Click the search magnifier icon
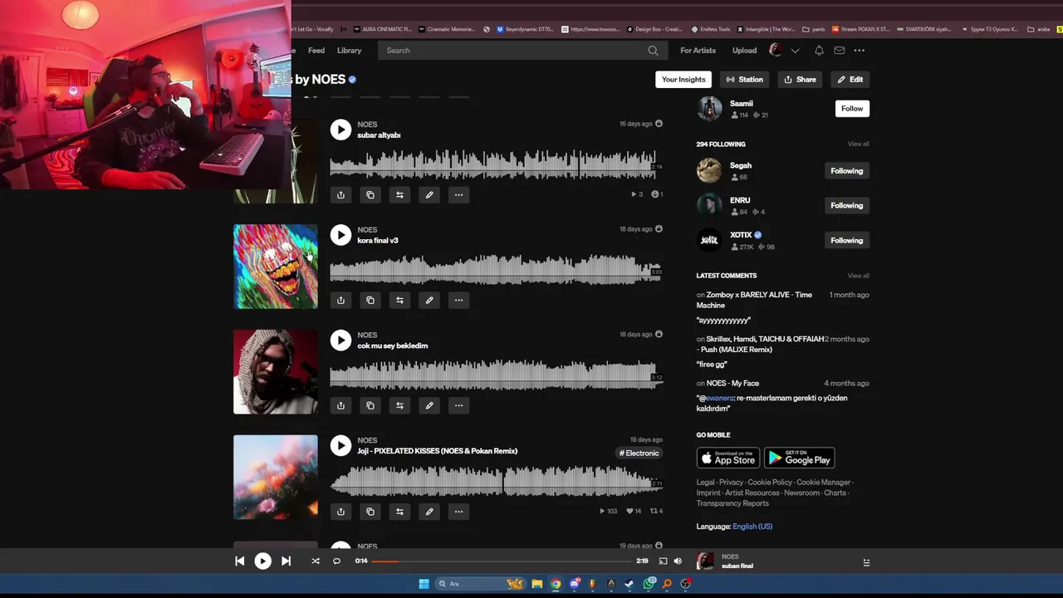This screenshot has height=598, width=1063. coord(653,51)
